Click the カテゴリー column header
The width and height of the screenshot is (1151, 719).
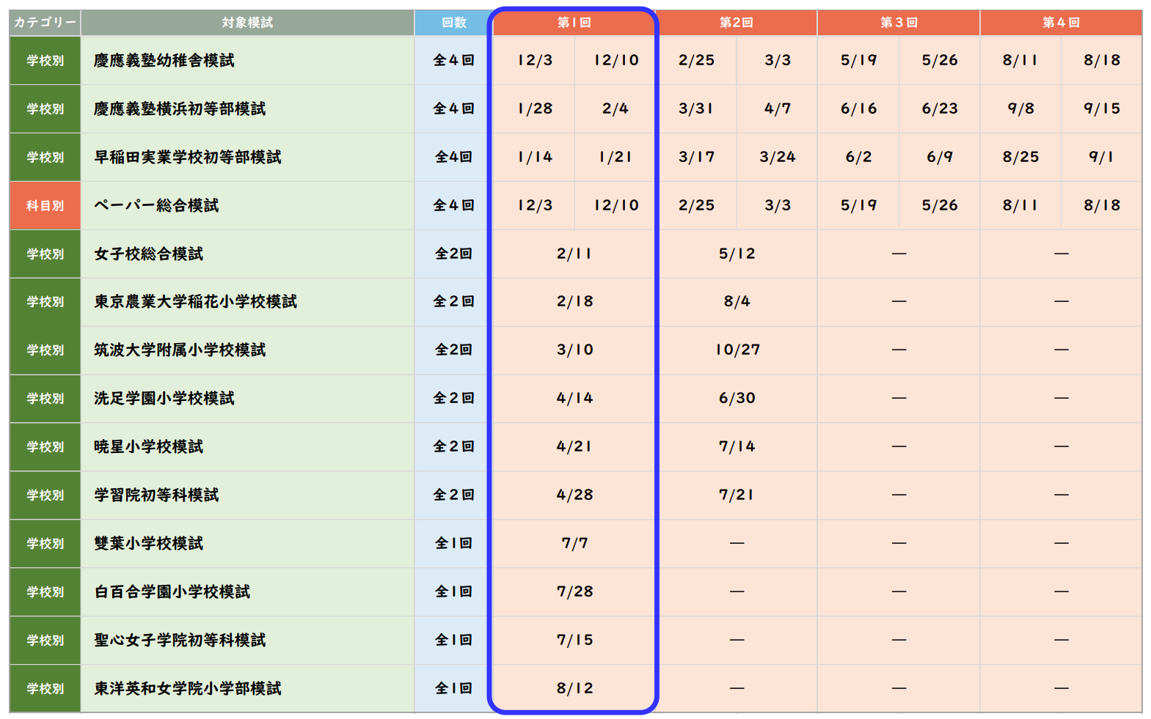[45, 23]
